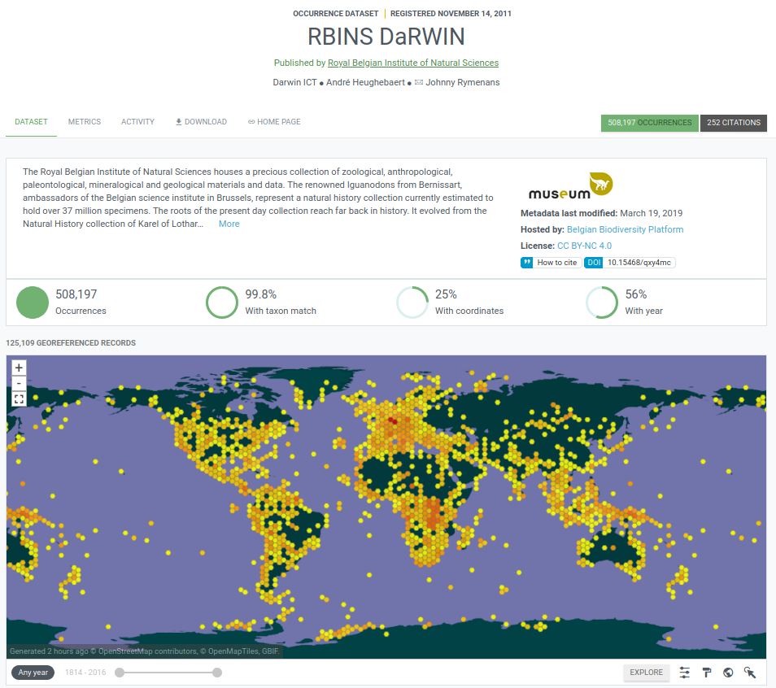Screen dimensions: 776x688
Task: Open map filter sliders settings
Action: [x=685, y=673]
